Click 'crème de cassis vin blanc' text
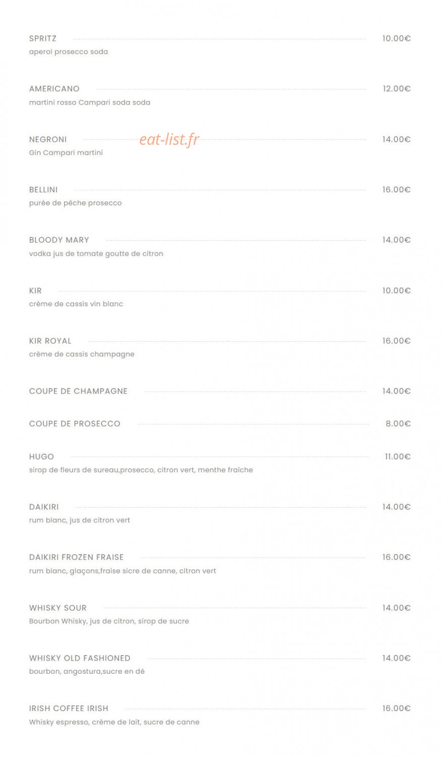The image size is (442, 757). click(x=76, y=304)
